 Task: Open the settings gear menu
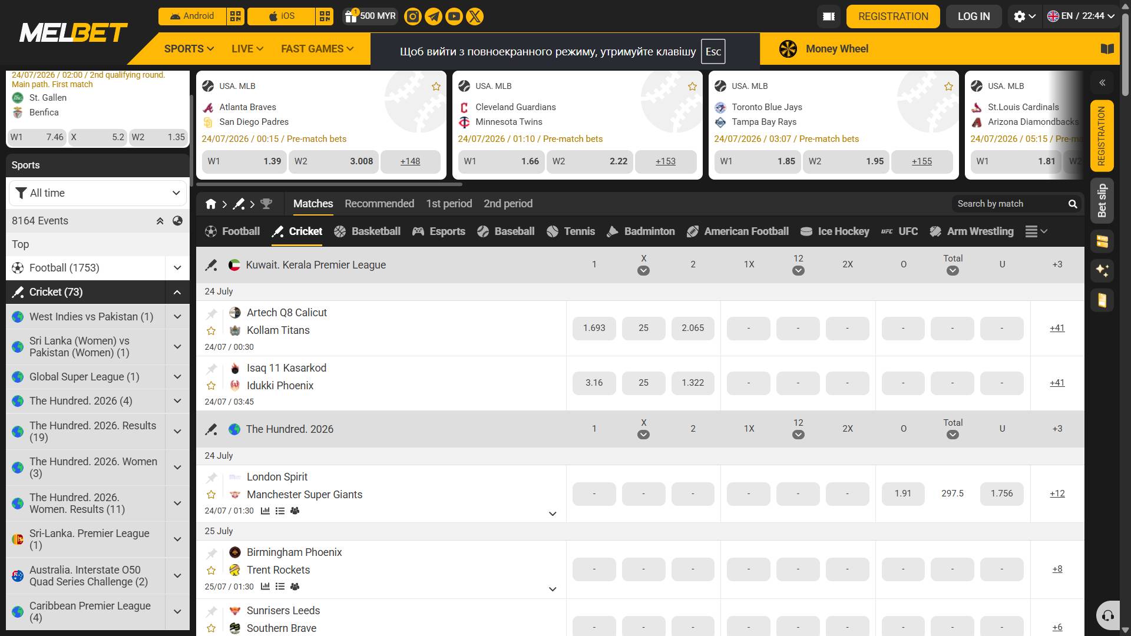point(1024,16)
